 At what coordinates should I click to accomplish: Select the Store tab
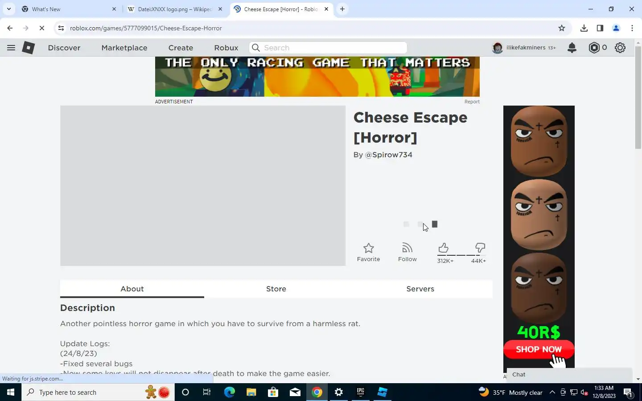click(276, 289)
